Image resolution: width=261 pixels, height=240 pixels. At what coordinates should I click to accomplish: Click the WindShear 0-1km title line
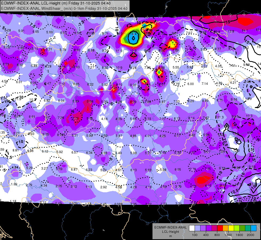[x=64, y=9]
